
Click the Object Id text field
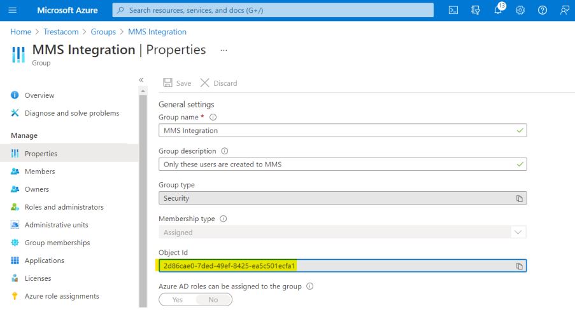coord(343,266)
